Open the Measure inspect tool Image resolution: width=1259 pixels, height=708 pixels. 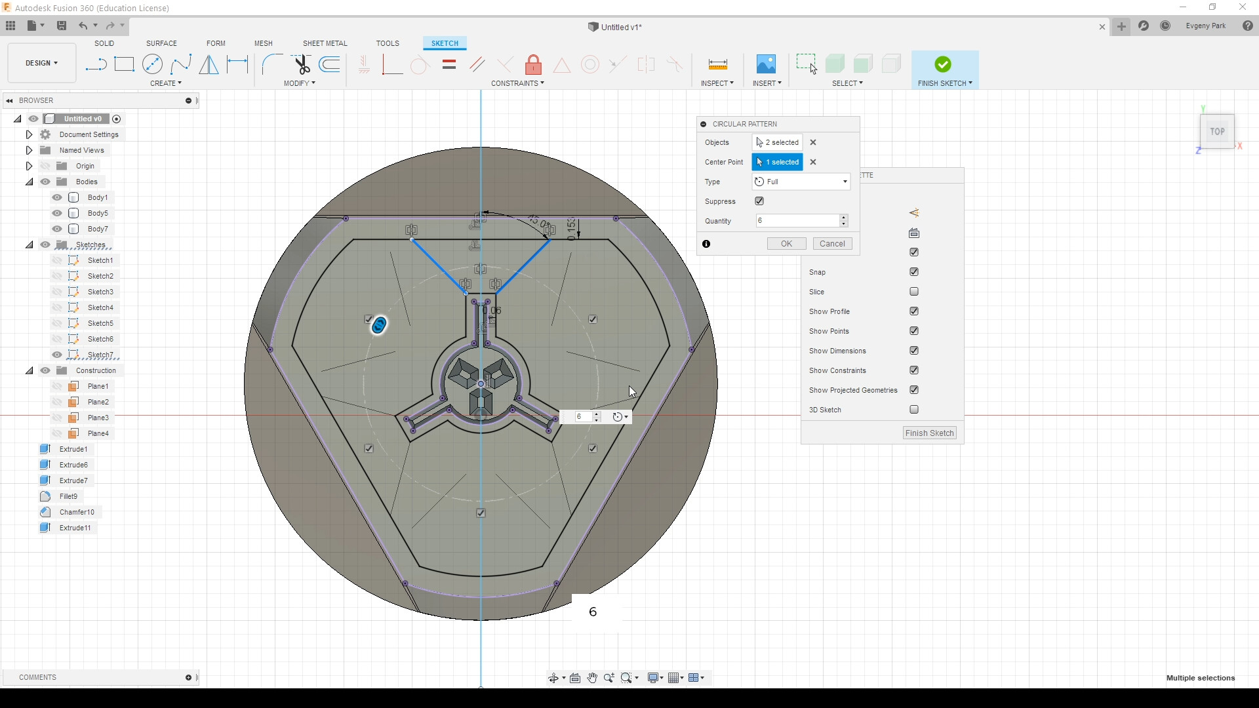(717, 64)
